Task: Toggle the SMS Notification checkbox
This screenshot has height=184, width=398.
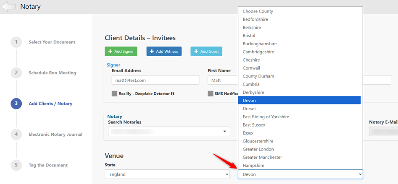Action: tap(211, 93)
